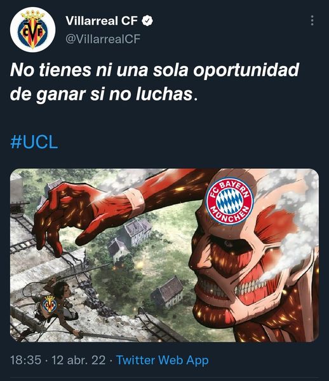Open the three-dot more options menu
The height and width of the screenshot is (381, 329).
pyautogui.click(x=312, y=21)
